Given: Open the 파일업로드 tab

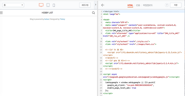Looking at the screenshot, I should pos(148,5).
